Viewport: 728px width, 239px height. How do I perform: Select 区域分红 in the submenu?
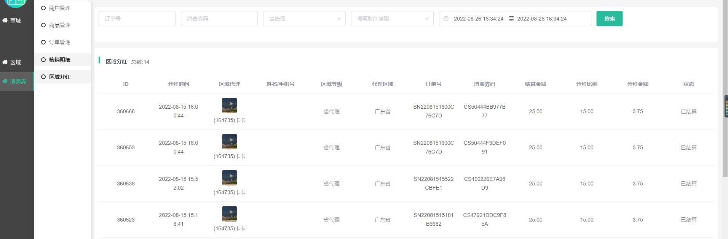coord(60,77)
